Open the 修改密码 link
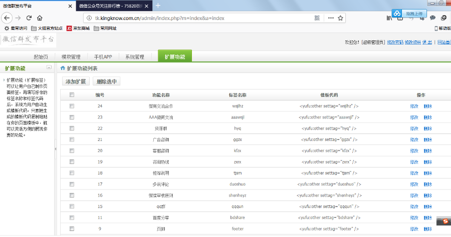Viewport: 451px width, 237px height. [395, 42]
